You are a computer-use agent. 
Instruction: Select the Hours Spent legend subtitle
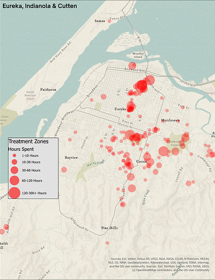[x=21, y=149]
